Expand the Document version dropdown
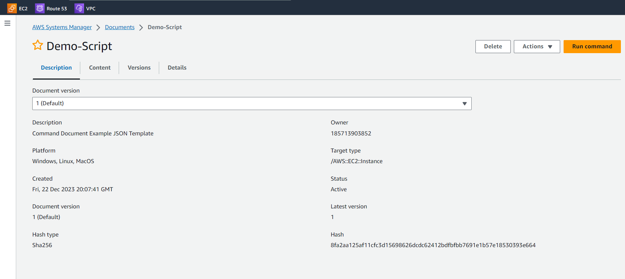Screen dimensions: 625x279 pyautogui.click(x=251, y=104)
